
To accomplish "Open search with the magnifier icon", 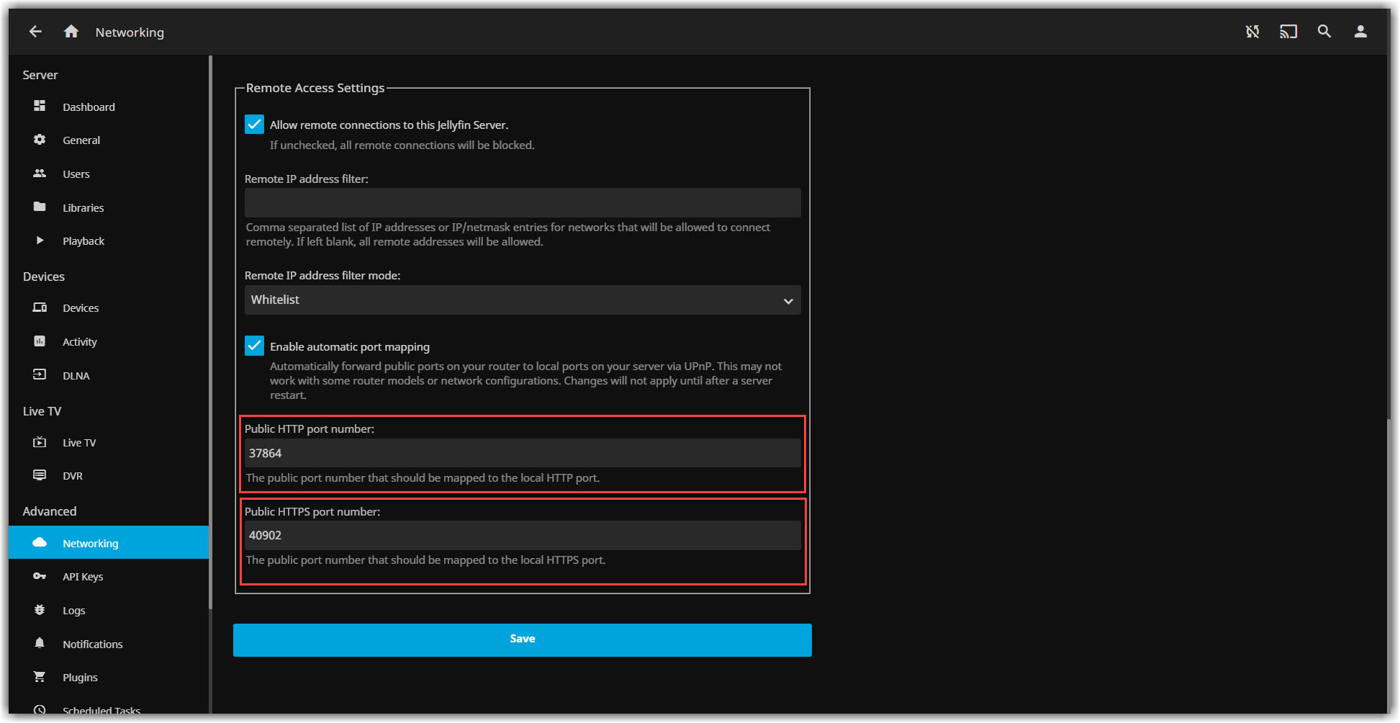I will (x=1324, y=32).
